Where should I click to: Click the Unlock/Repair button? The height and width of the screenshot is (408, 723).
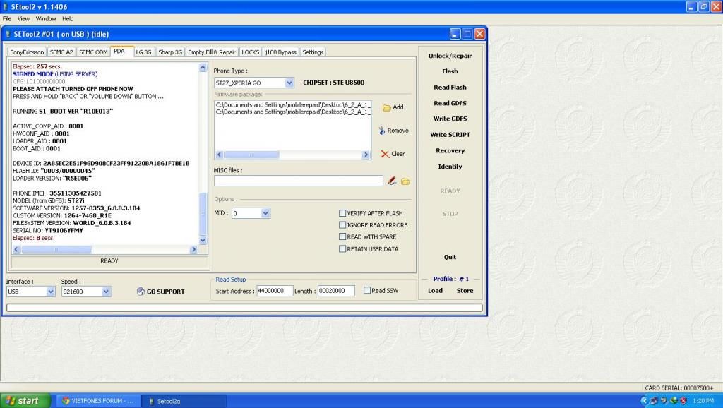[x=450, y=56]
